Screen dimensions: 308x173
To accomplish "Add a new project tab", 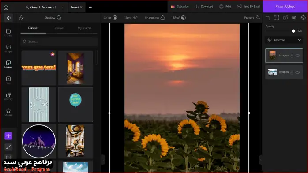I will (90, 7).
